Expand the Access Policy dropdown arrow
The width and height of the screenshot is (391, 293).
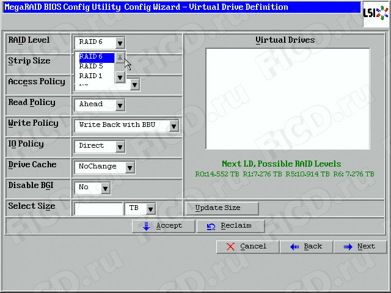134,85
